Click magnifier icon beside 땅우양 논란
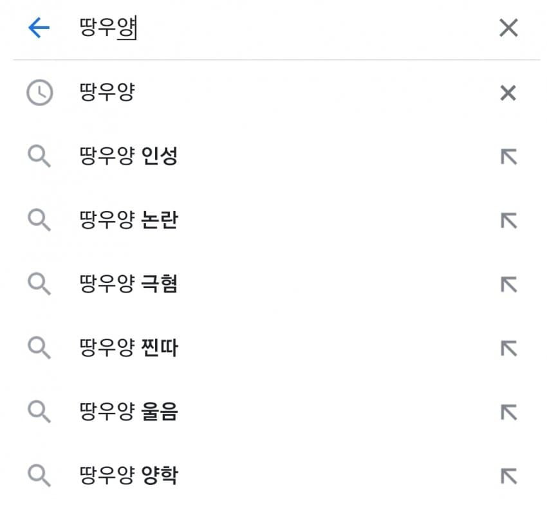Screen dimensions: 547x508 pos(39,221)
